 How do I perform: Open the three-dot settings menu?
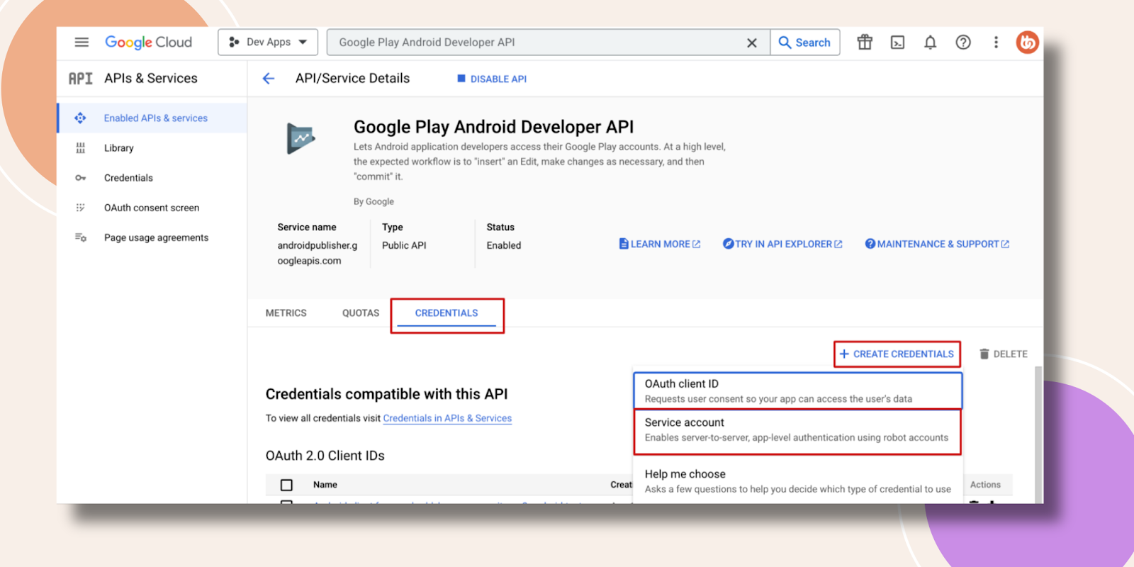(x=996, y=43)
